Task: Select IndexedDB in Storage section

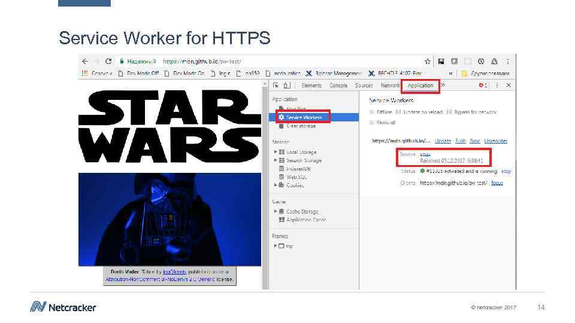Action: point(298,169)
